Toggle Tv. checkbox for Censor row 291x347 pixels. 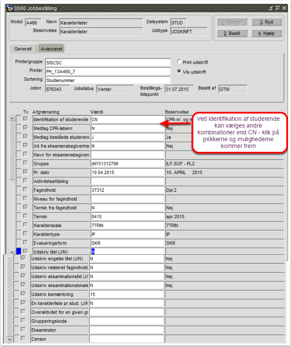23,338
